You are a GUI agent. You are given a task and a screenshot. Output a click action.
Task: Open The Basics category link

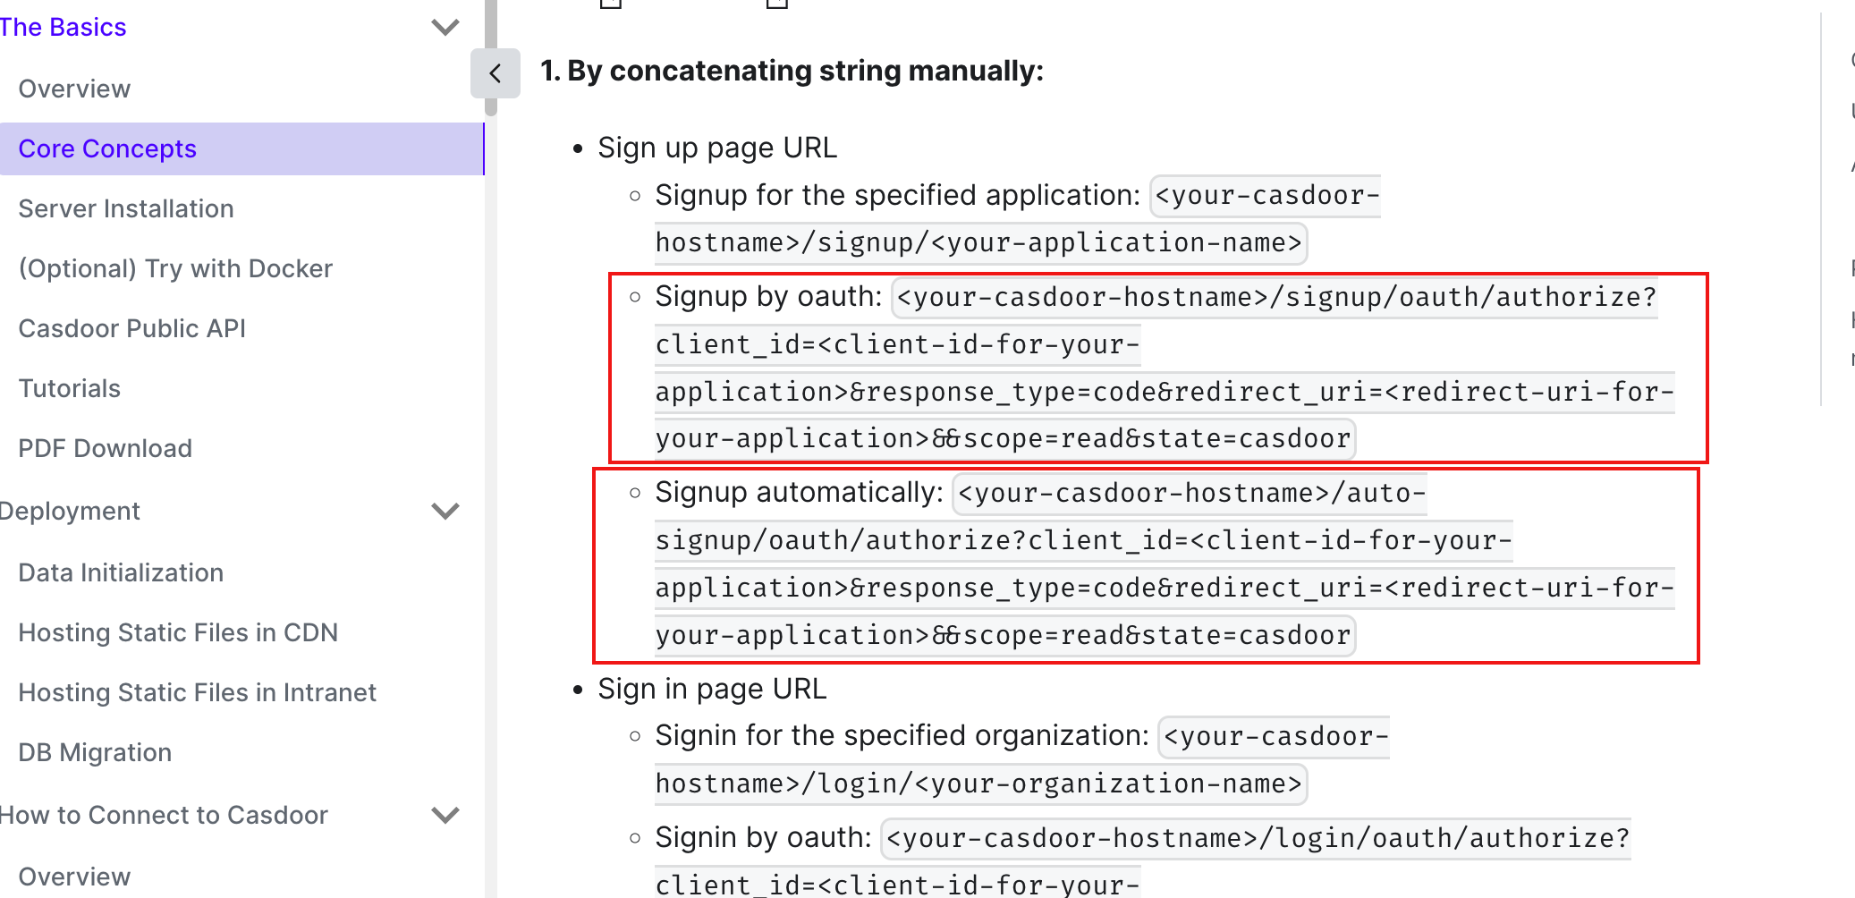(64, 27)
